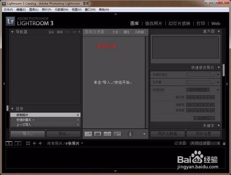This screenshot has width=231, height=175.
Task: Switch to the Web module
Action: point(215,23)
